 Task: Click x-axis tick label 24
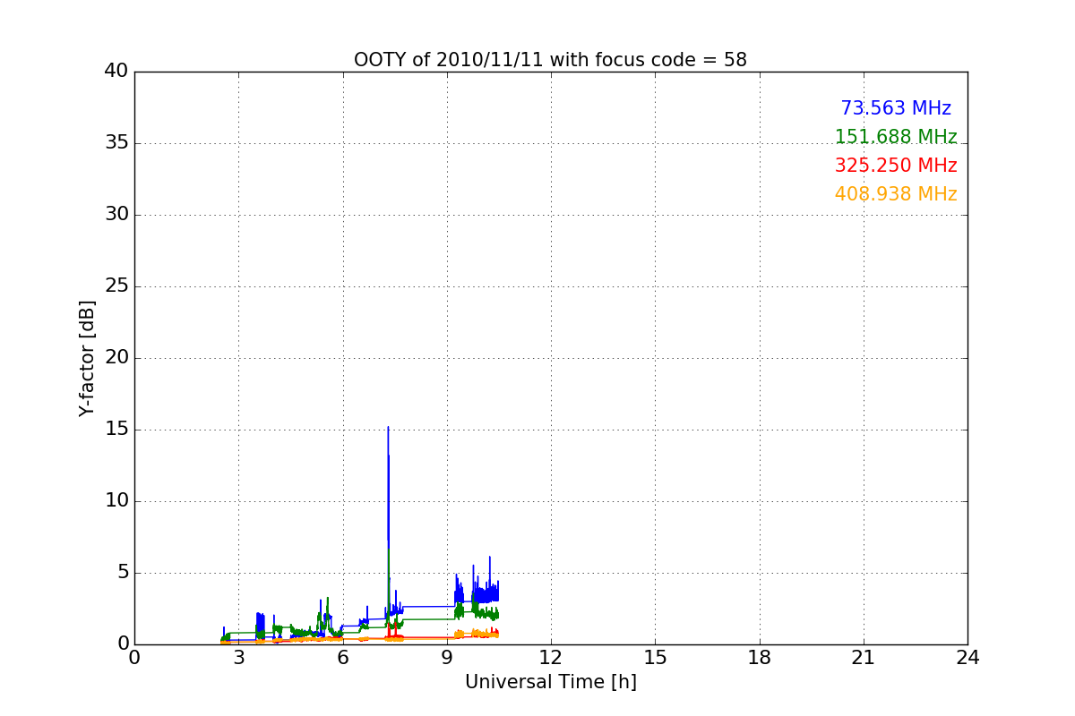coord(967,656)
